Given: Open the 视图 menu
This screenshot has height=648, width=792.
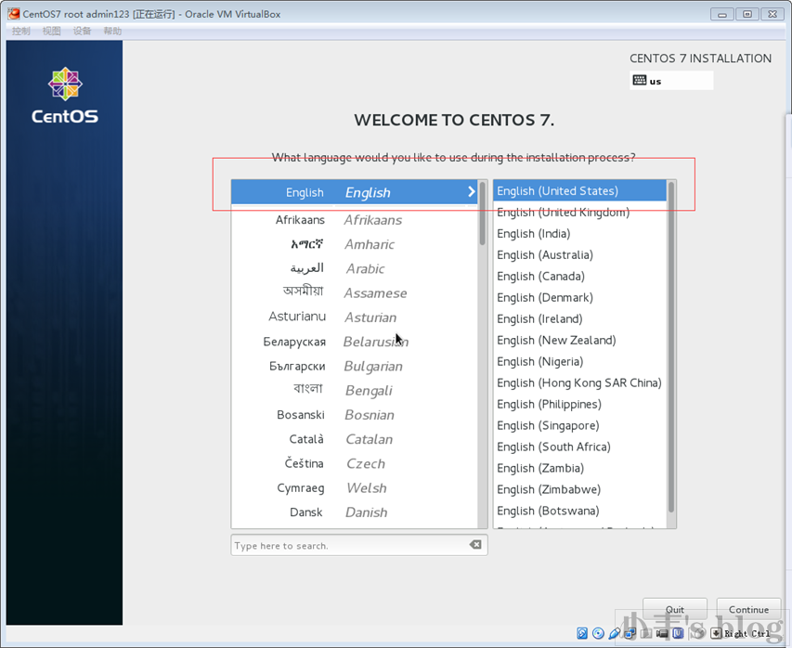Looking at the screenshot, I should point(51,32).
